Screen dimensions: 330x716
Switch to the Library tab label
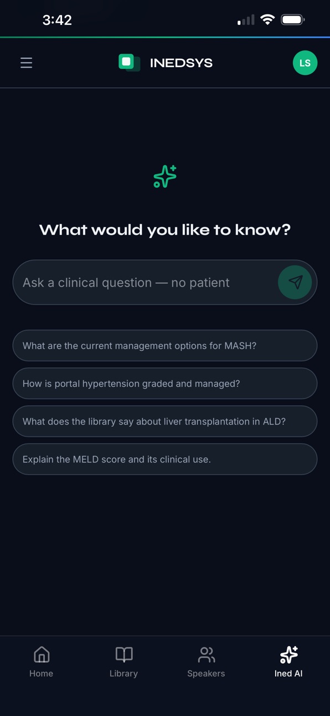tap(124, 673)
